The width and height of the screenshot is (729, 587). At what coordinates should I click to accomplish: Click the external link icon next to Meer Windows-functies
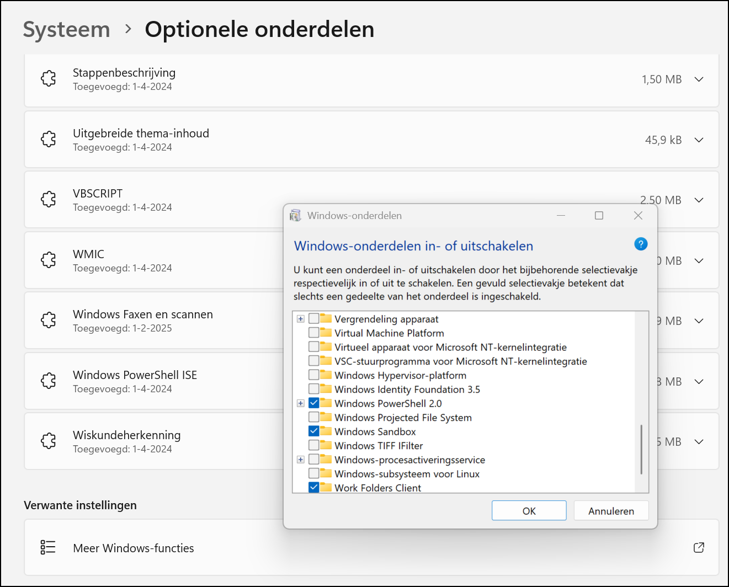coord(699,548)
